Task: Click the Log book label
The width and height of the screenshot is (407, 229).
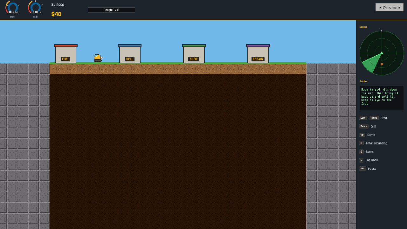Action: 372,160
